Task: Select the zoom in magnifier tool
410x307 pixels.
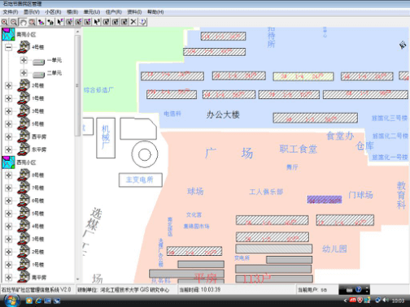Action: 5,22
